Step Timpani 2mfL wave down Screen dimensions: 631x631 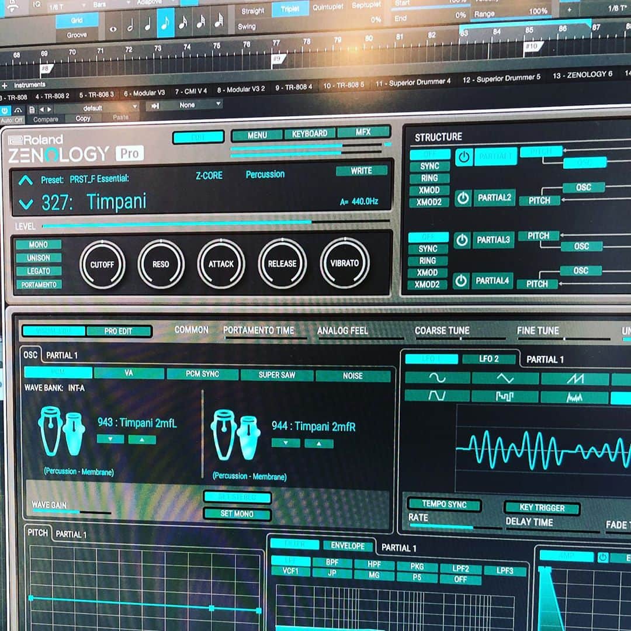(x=110, y=439)
